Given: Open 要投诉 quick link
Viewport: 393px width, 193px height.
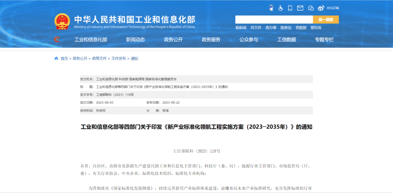Looking at the screenshot, I should pos(316,28).
